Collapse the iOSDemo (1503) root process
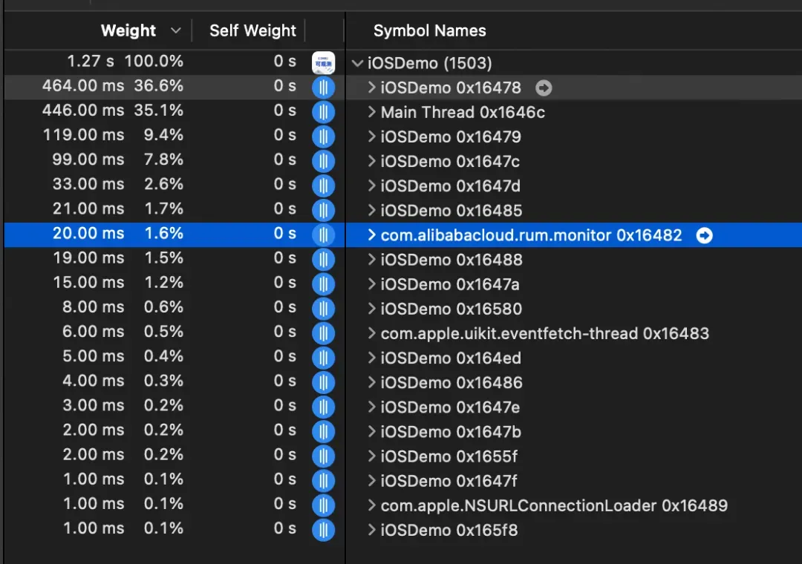Screen dimensions: 802x564 (358, 63)
